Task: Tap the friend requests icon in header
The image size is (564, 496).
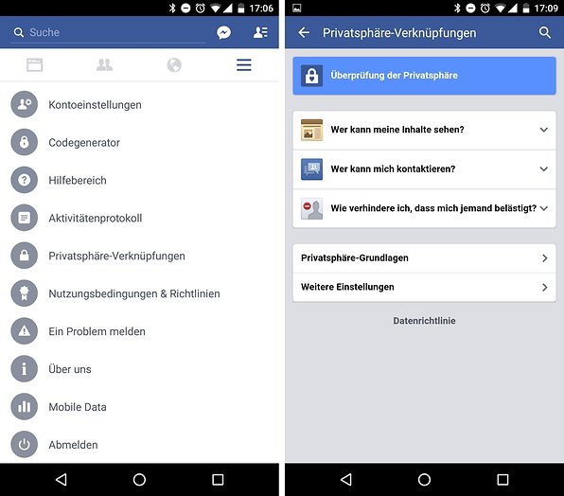Action: 260,32
